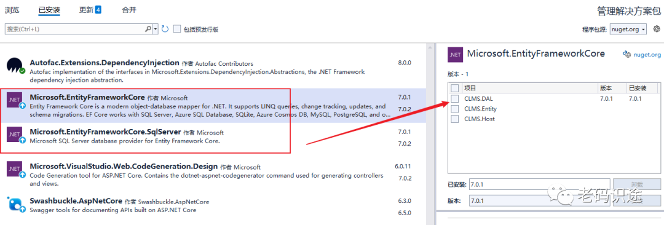Switch to the 浏览 tab
664x225 pixels.
point(12,10)
